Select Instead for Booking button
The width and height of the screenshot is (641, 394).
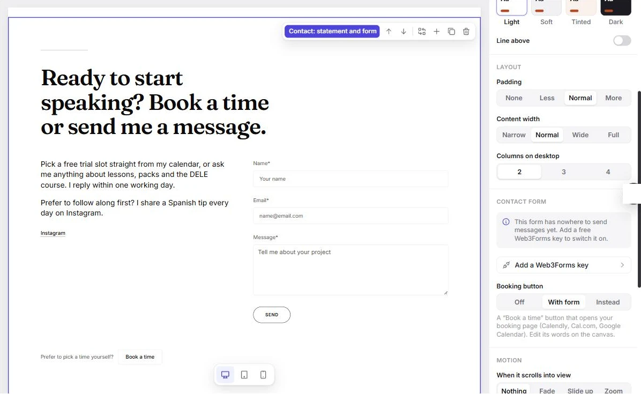point(607,302)
